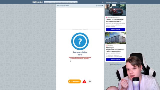Click Узнать больше under apartments ad

pyautogui.click(x=115, y=59)
